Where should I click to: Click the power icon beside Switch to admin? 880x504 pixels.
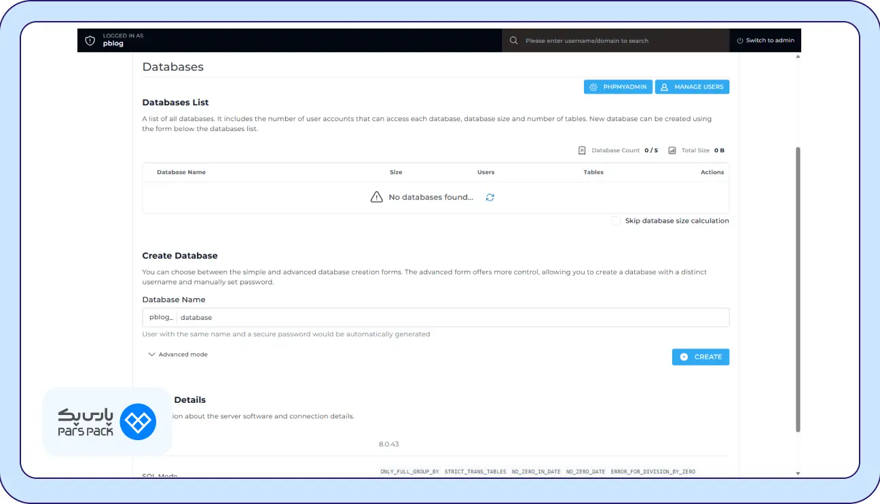point(740,41)
